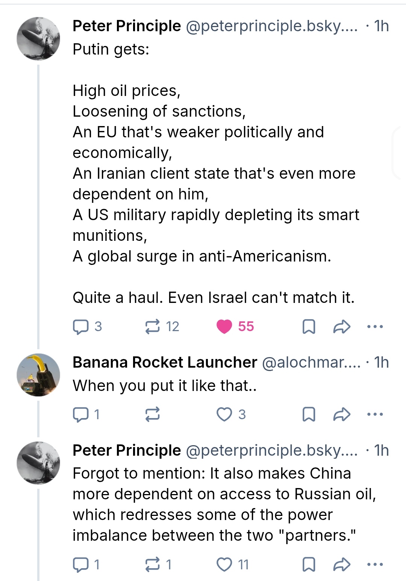View Banana Rocket Launcher's avatar
Image resolution: width=406 pixels, height=581 pixels.
[x=38, y=375]
